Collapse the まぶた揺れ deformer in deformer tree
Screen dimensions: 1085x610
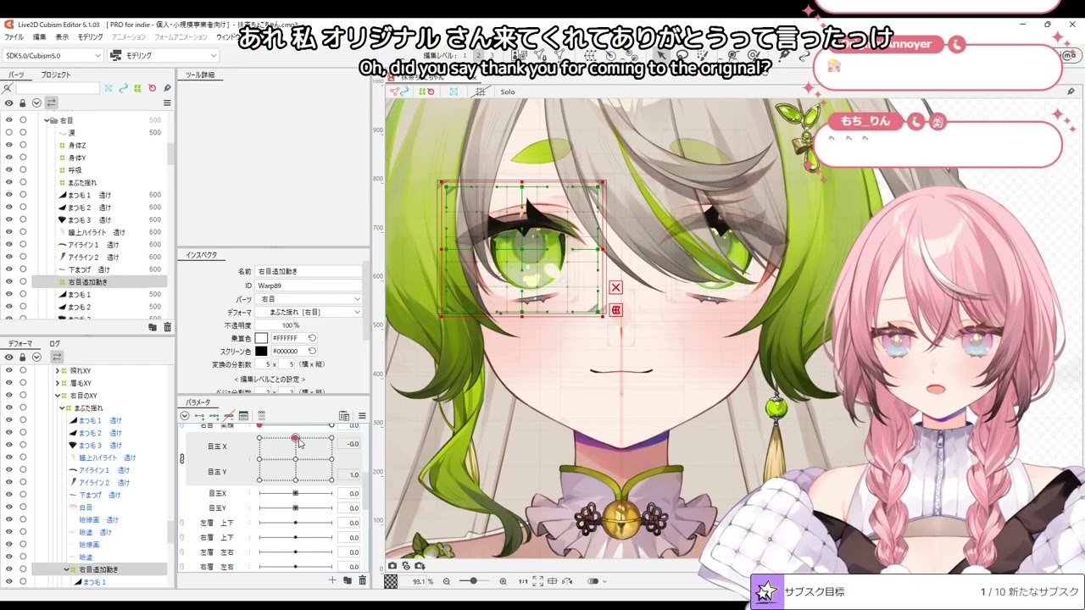(62, 408)
